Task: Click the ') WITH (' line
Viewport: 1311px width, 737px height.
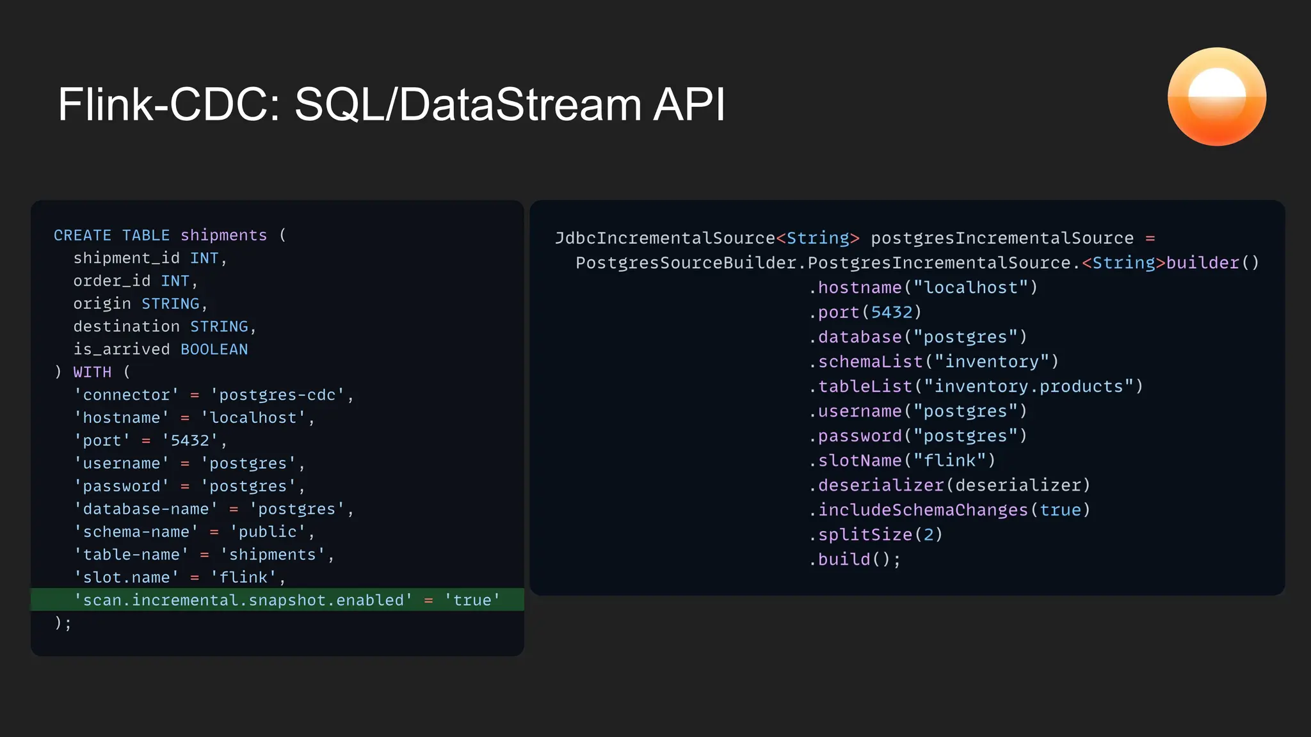Action: pyautogui.click(x=92, y=372)
